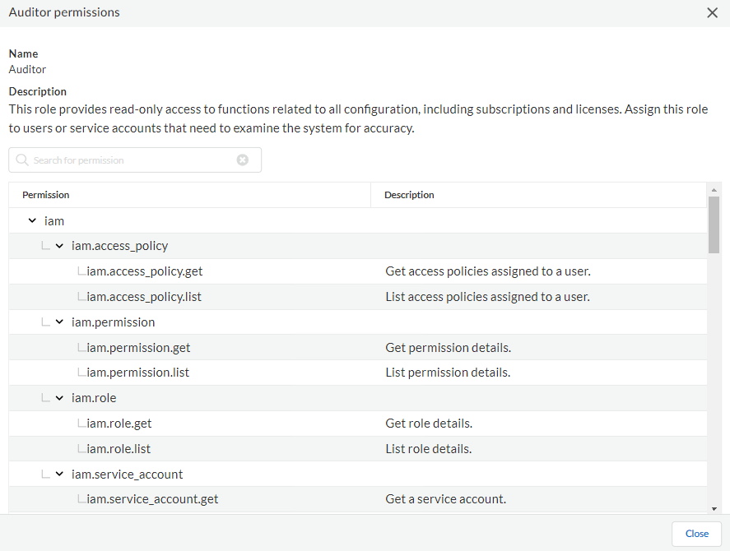Clear the permission search field
730x551 pixels.
click(x=243, y=160)
